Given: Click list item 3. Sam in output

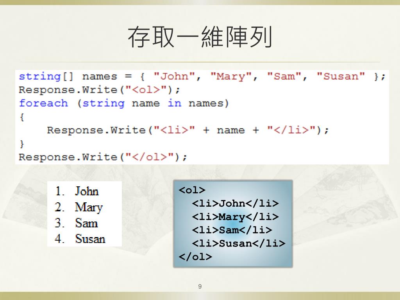Looking at the screenshot, I should click(76, 223).
